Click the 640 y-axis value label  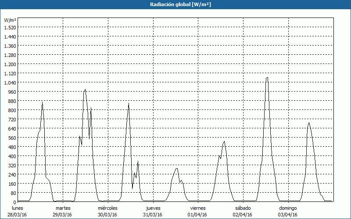click(10, 128)
